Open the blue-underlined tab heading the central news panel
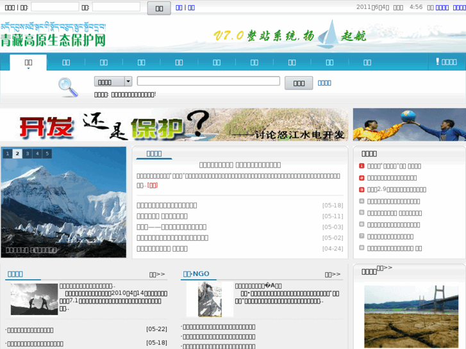 (x=154, y=154)
